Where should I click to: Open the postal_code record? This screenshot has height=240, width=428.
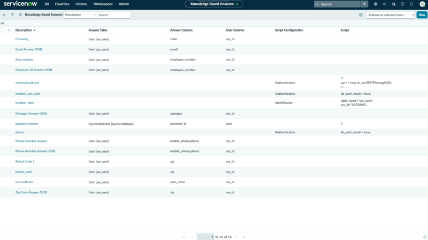click(24, 172)
